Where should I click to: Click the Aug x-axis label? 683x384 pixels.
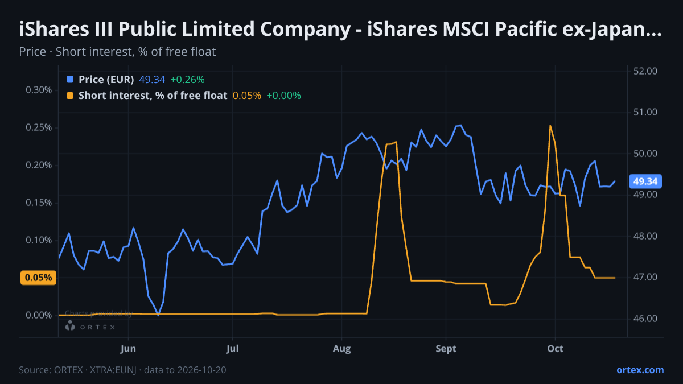click(341, 349)
